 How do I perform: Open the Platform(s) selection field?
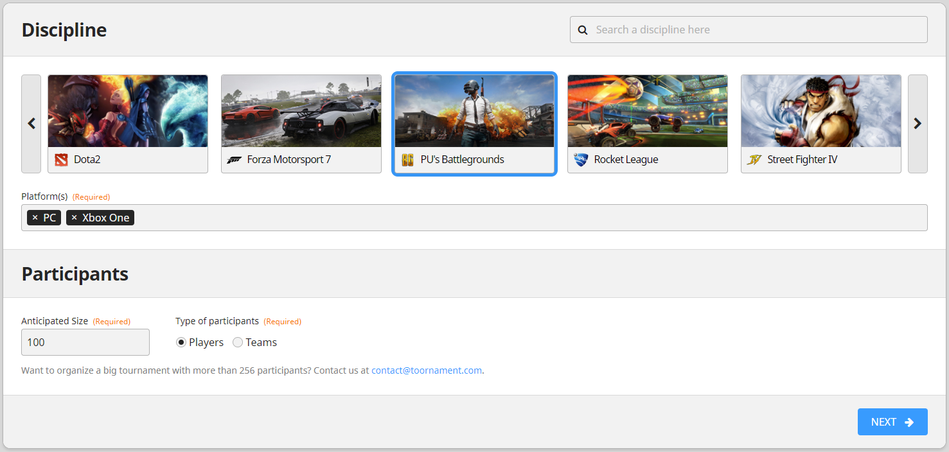point(474,218)
